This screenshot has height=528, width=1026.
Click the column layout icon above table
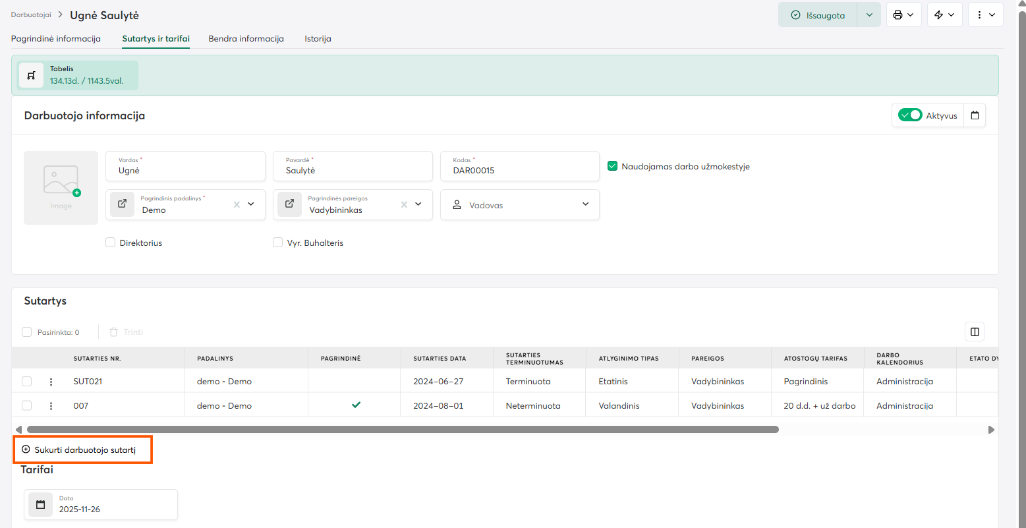(x=974, y=332)
